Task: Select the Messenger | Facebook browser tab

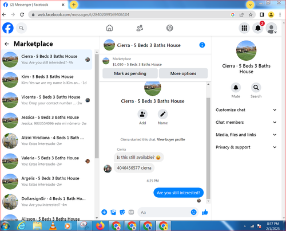Action: (x=34, y=5)
